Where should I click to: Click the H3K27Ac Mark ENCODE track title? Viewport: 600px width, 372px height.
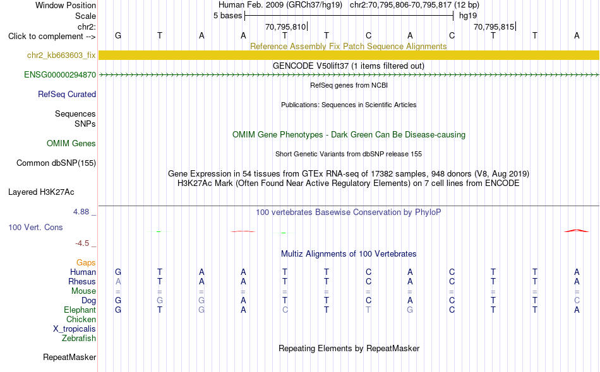(x=349, y=183)
